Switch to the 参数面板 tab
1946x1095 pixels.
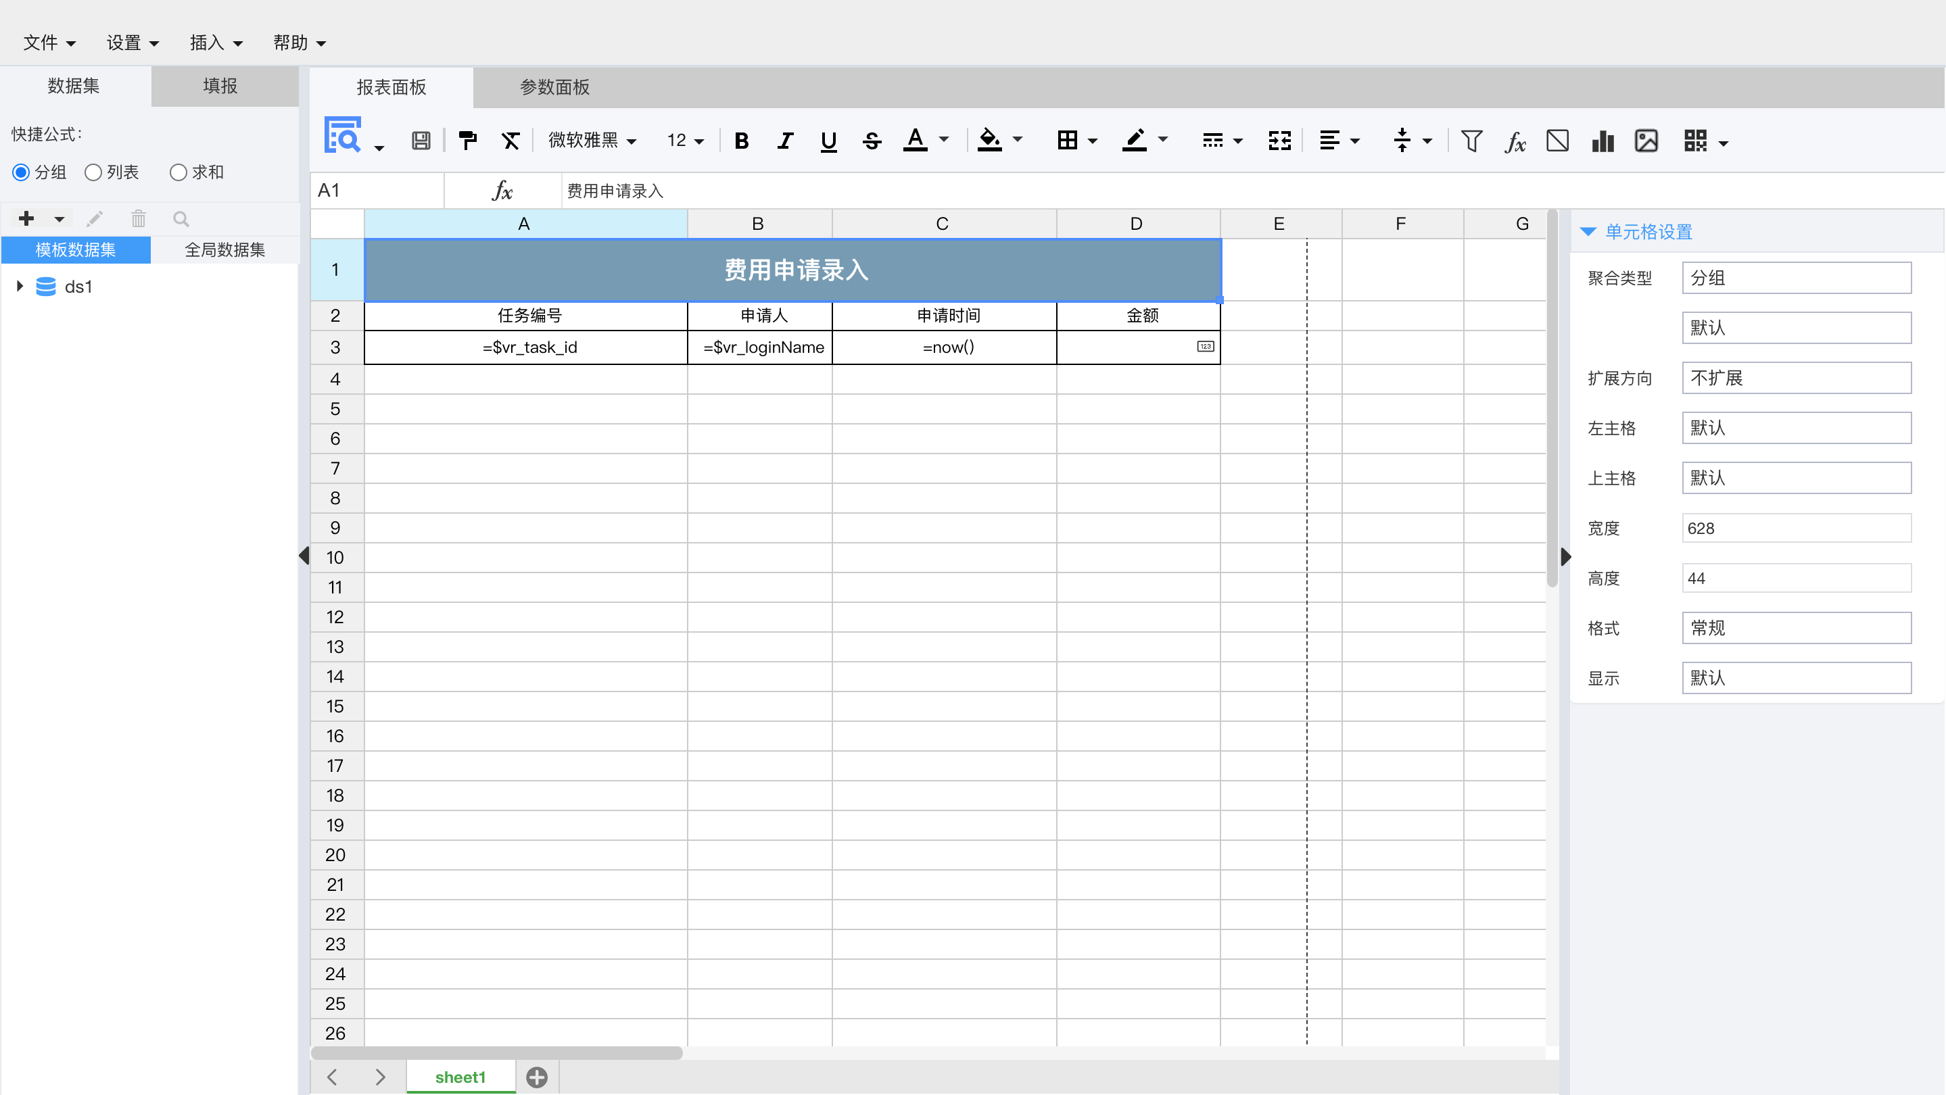point(554,87)
